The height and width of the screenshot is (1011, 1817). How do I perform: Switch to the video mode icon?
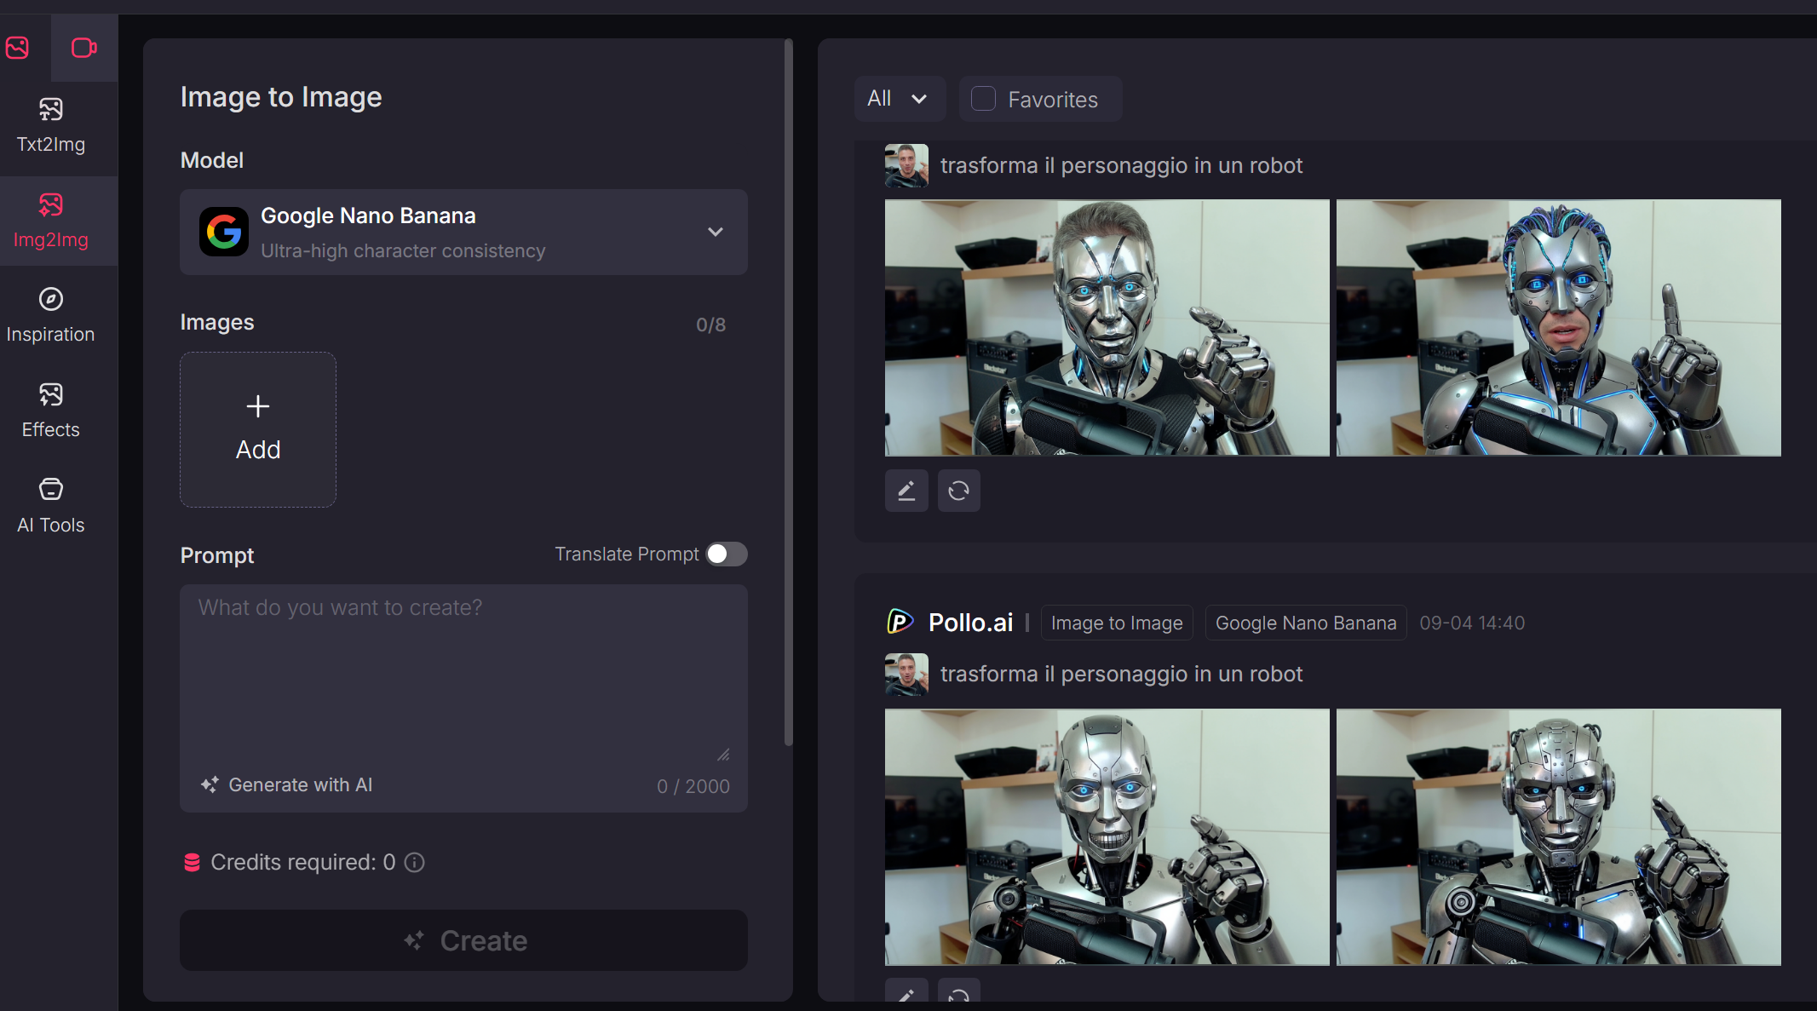point(83,48)
